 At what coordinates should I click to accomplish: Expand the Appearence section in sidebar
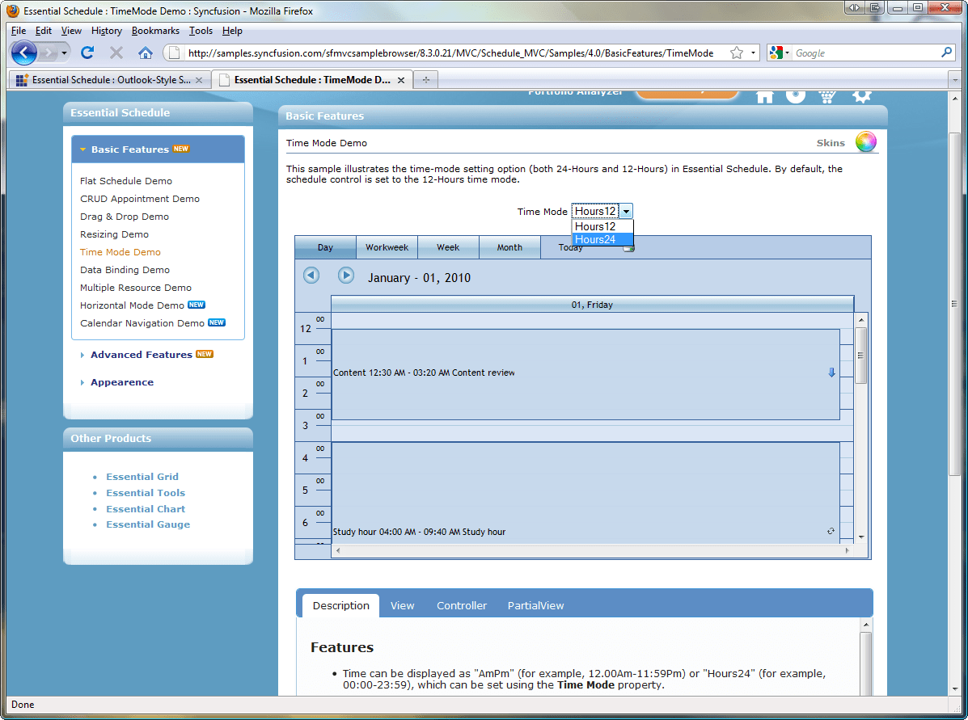coord(121,382)
